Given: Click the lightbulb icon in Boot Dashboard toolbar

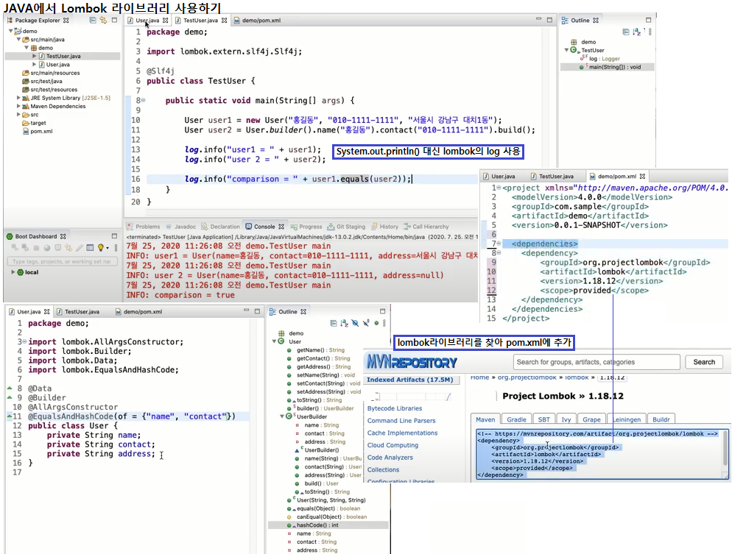Looking at the screenshot, I should 101,249.
